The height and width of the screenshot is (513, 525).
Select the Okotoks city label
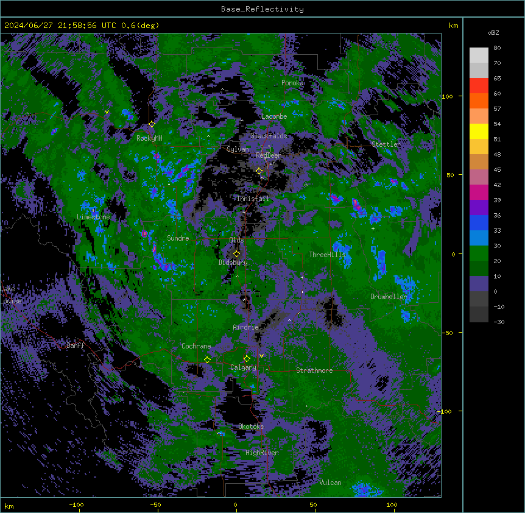tap(251, 426)
